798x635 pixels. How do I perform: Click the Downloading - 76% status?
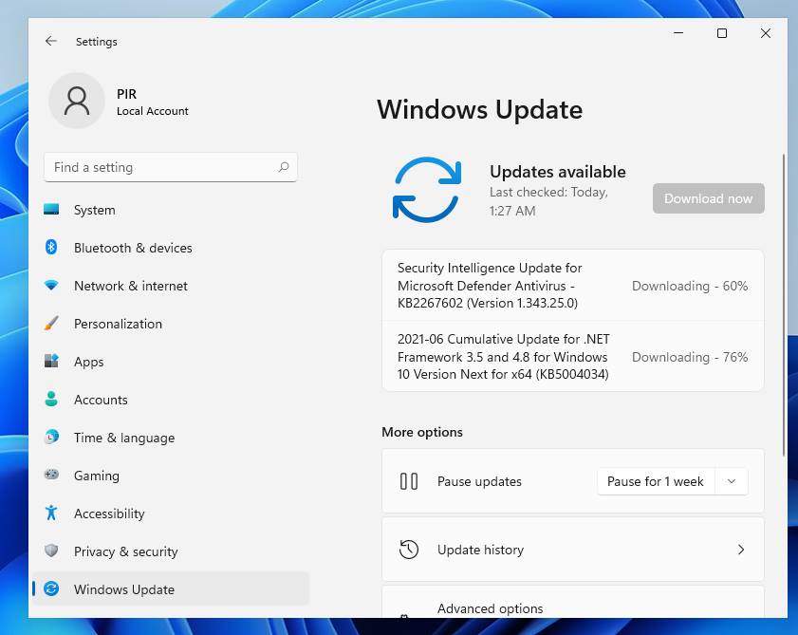point(690,357)
